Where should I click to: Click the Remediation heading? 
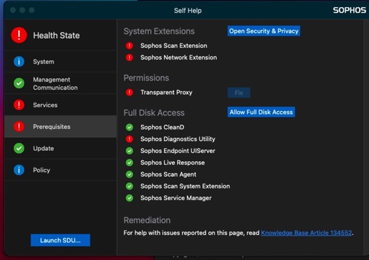click(147, 220)
